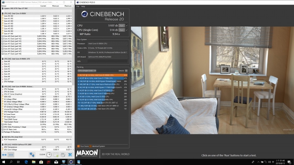Click HWiNFO Current column header
Screen dimensions: 294x165
tap(43, 6)
